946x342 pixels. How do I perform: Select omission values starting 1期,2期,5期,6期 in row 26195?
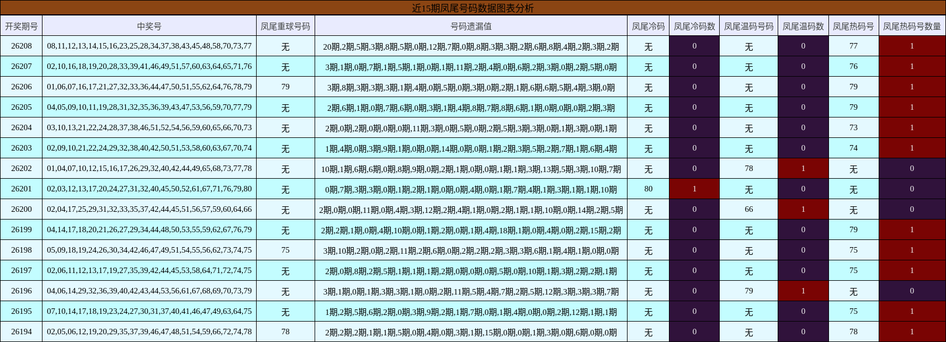(471, 312)
